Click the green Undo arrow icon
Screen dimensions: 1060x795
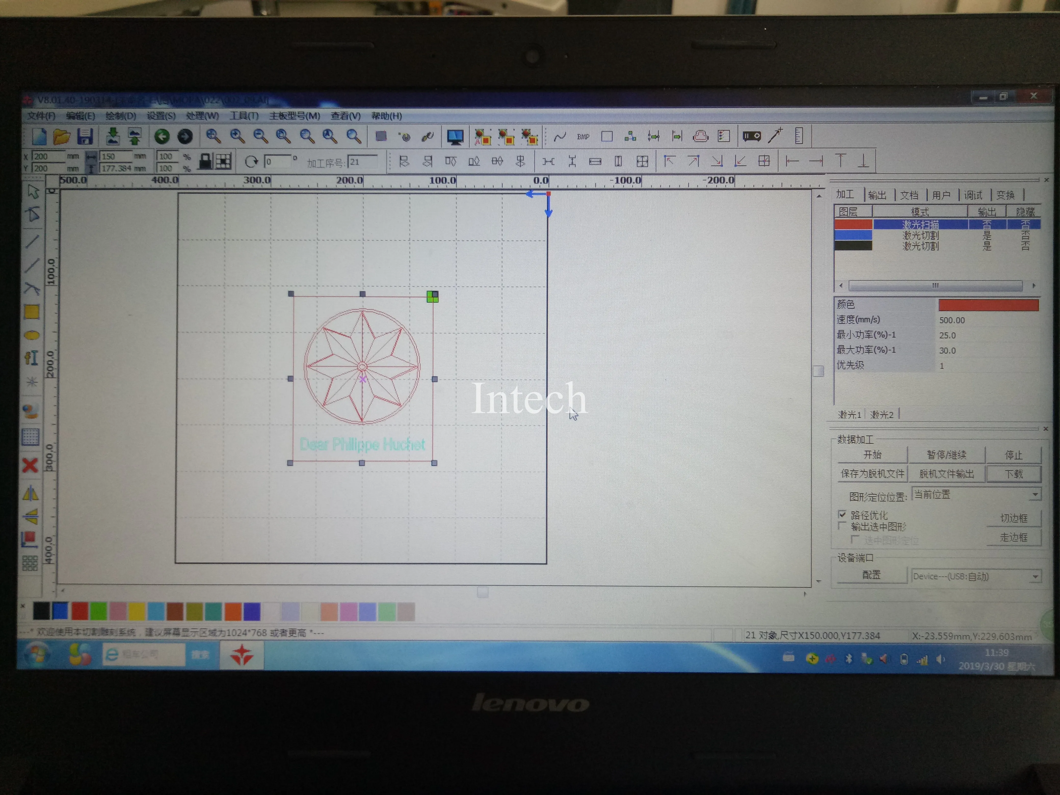(162, 137)
